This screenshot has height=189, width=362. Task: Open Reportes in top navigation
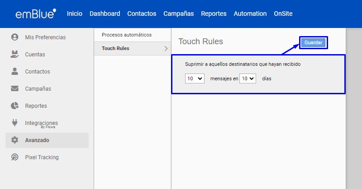[214, 14]
